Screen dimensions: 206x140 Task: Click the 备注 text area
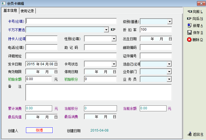[x=98, y=92]
